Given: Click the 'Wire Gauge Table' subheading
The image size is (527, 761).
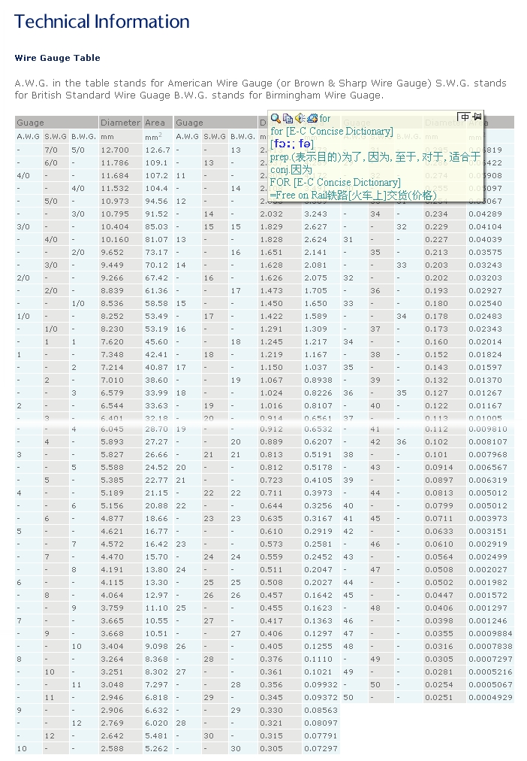Looking at the screenshot, I should (58, 58).
